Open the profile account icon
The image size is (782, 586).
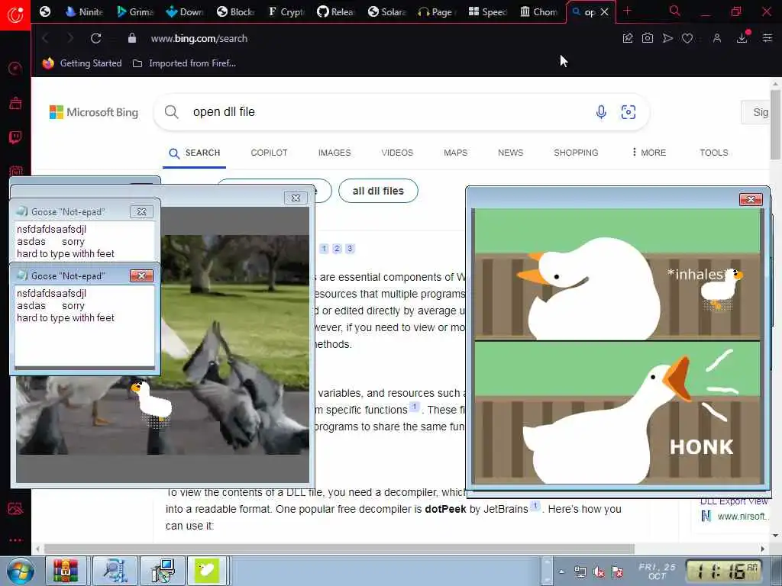coord(716,38)
